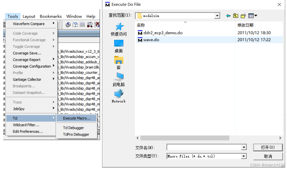
Task: Open the 查找范围 location dropdown
Action: click(217, 16)
